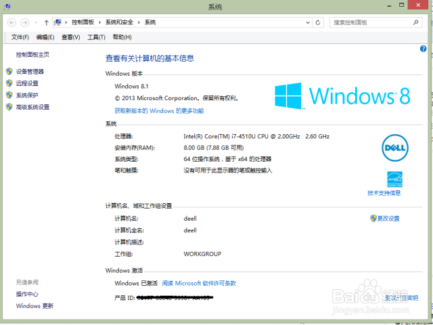Image resolution: width=433 pixels, height=325 pixels.
Task: Click the Forward navigation arrow
Action: (x=25, y=22)
